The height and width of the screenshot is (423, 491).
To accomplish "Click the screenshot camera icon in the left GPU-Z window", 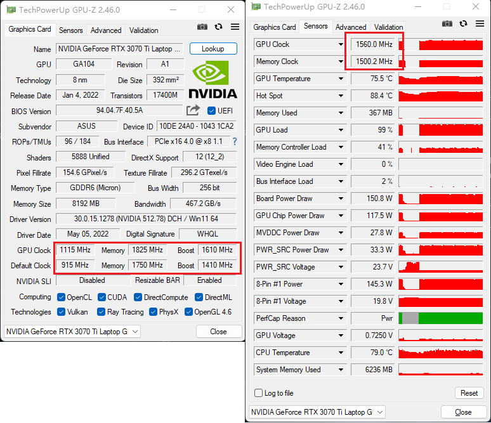I will click(202, 27).
